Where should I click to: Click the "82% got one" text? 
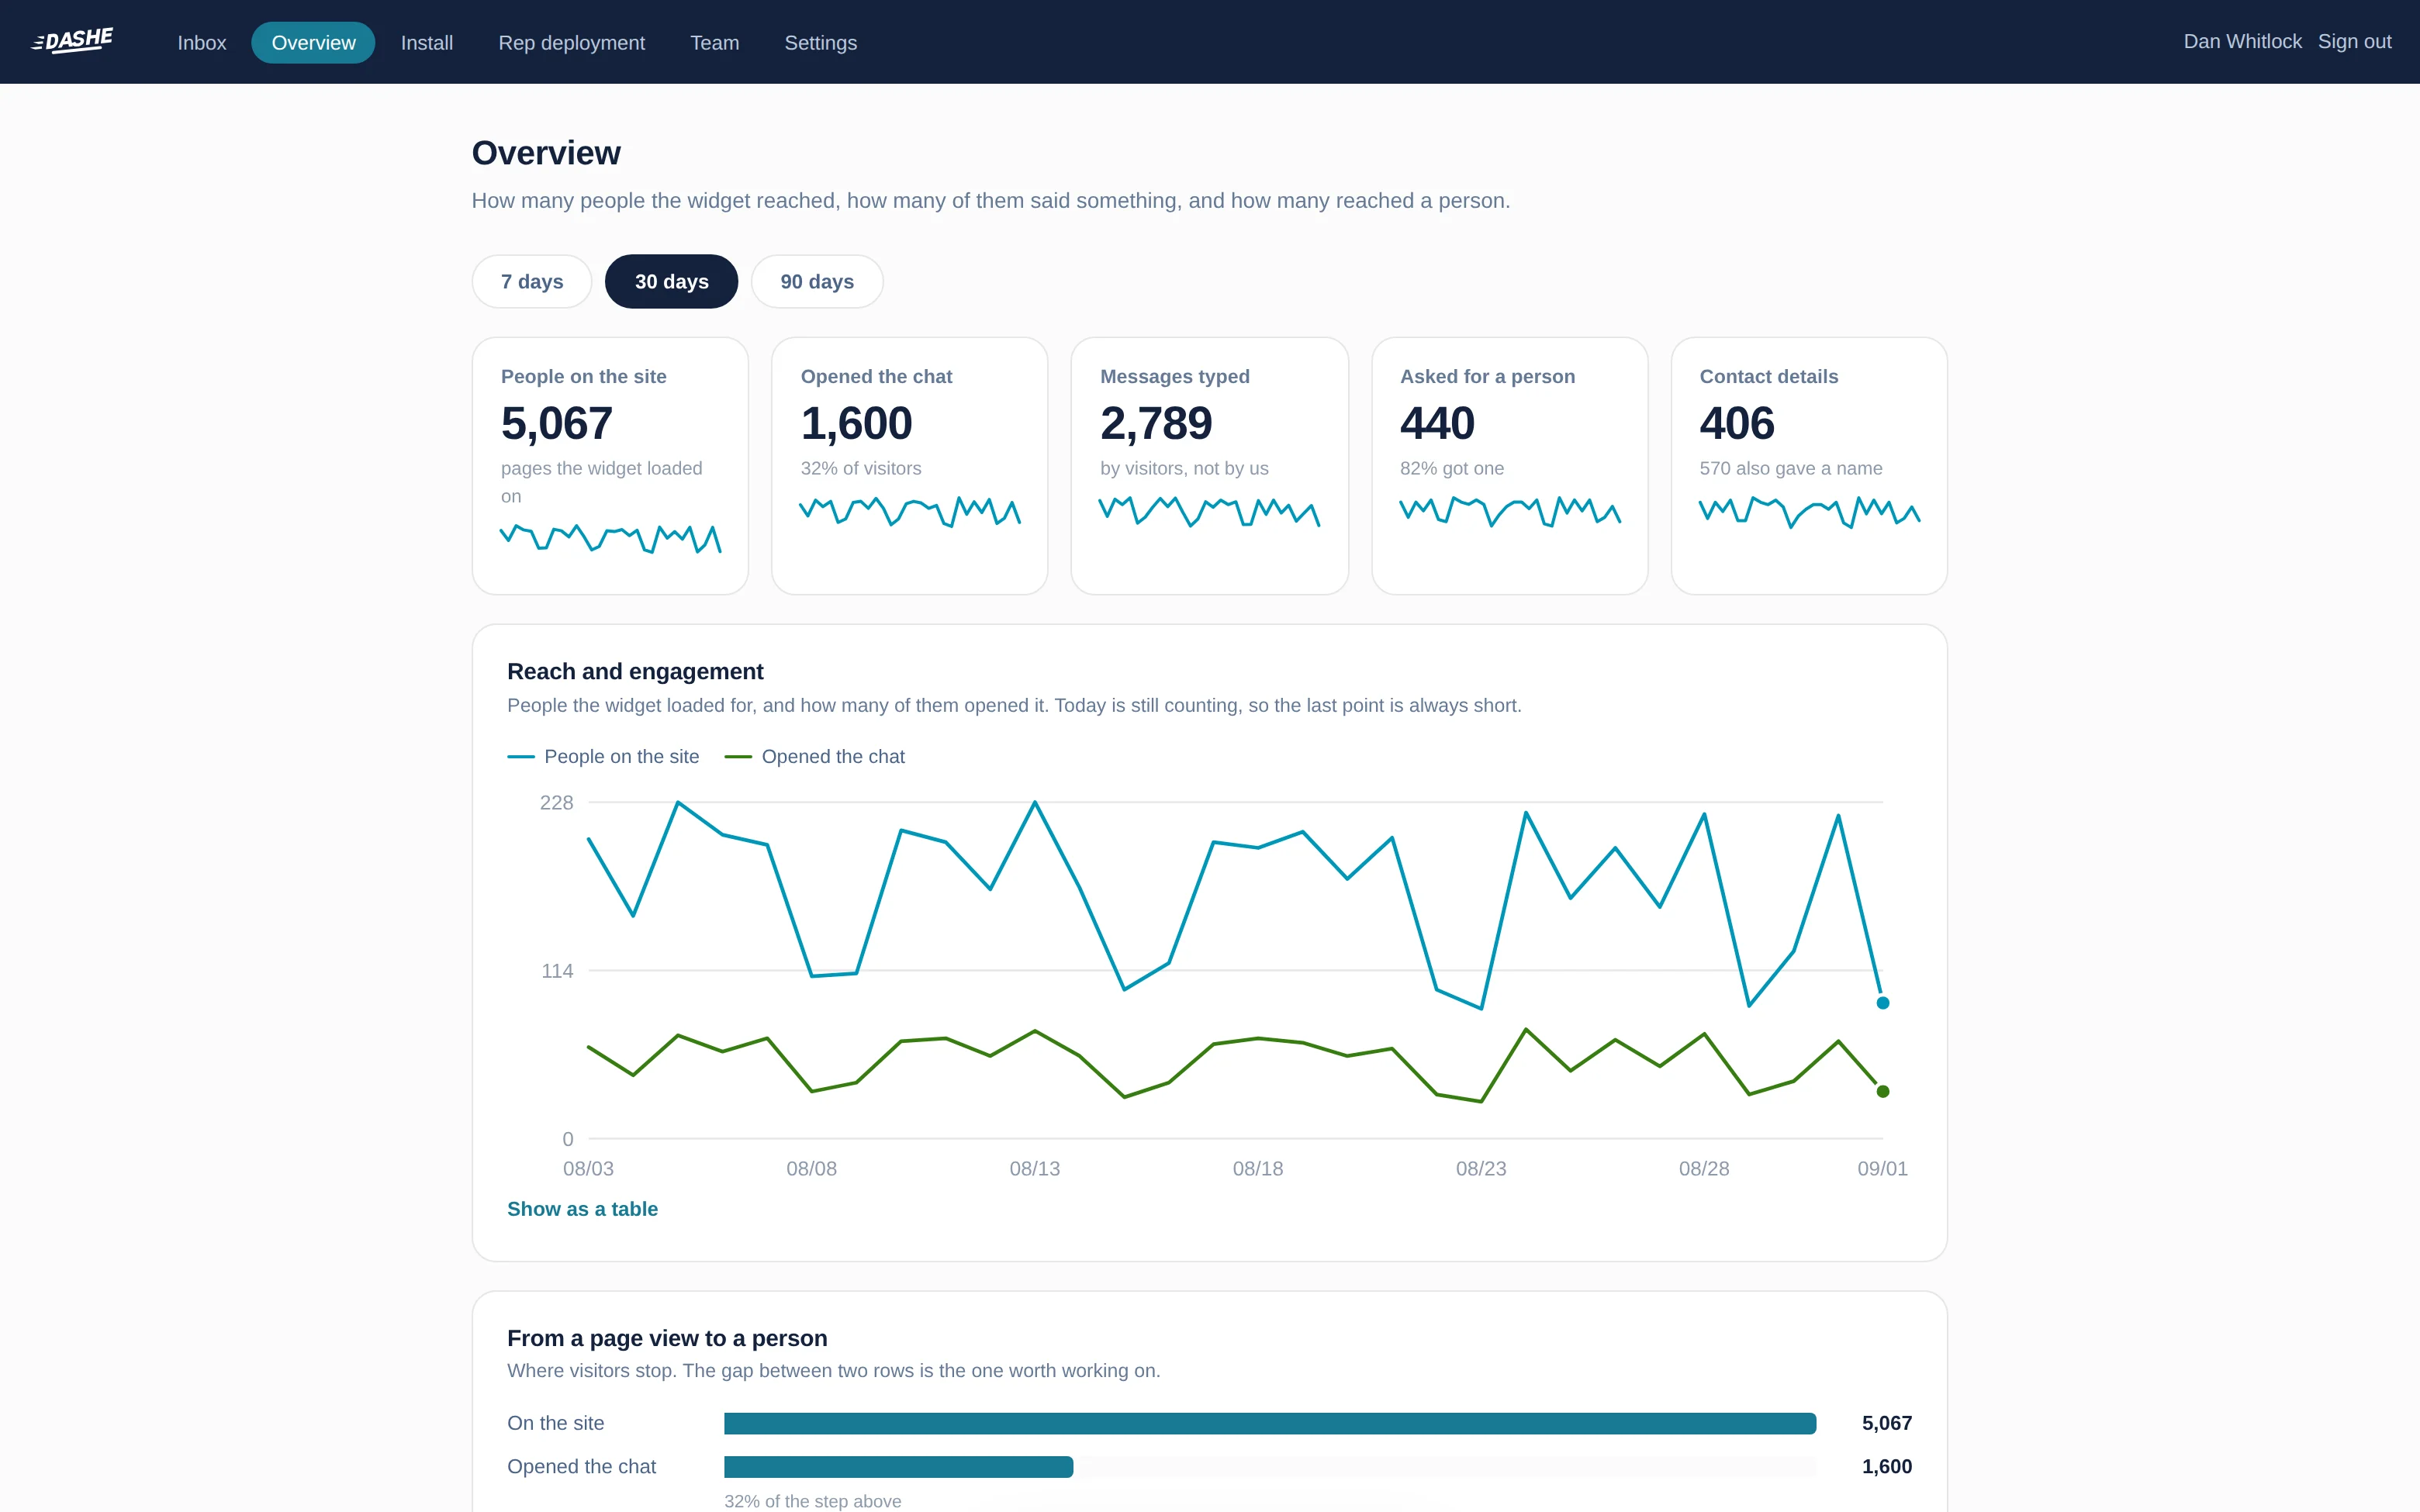click(x=1452, y=469)
